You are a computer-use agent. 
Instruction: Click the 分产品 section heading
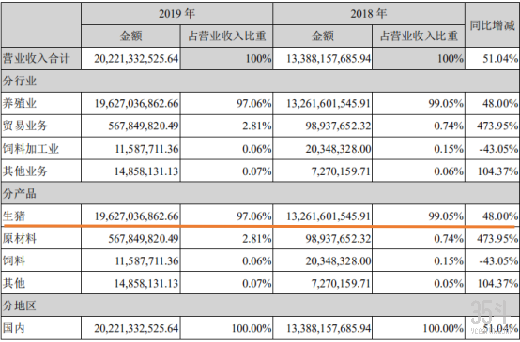coord(19,194)
